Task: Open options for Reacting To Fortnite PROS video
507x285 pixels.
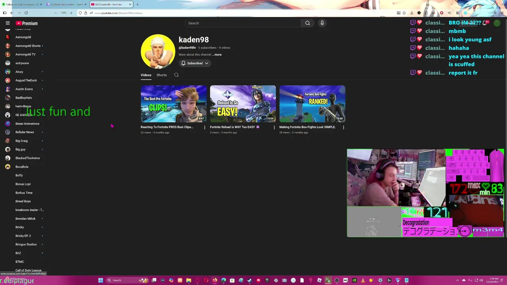Action: [x=205, y=127]
